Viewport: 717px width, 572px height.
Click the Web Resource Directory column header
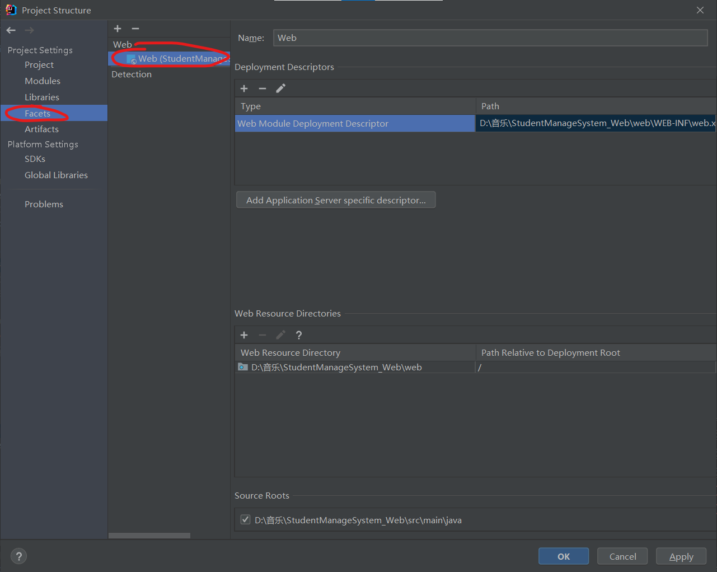pos(355,353)
